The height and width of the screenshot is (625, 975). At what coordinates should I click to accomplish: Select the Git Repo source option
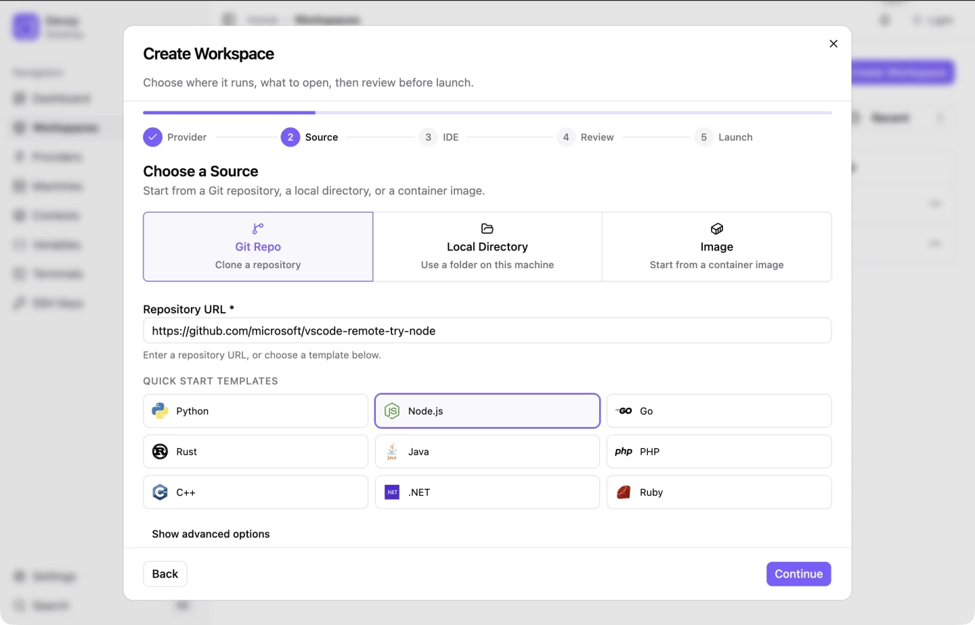(x=258, y=246)
